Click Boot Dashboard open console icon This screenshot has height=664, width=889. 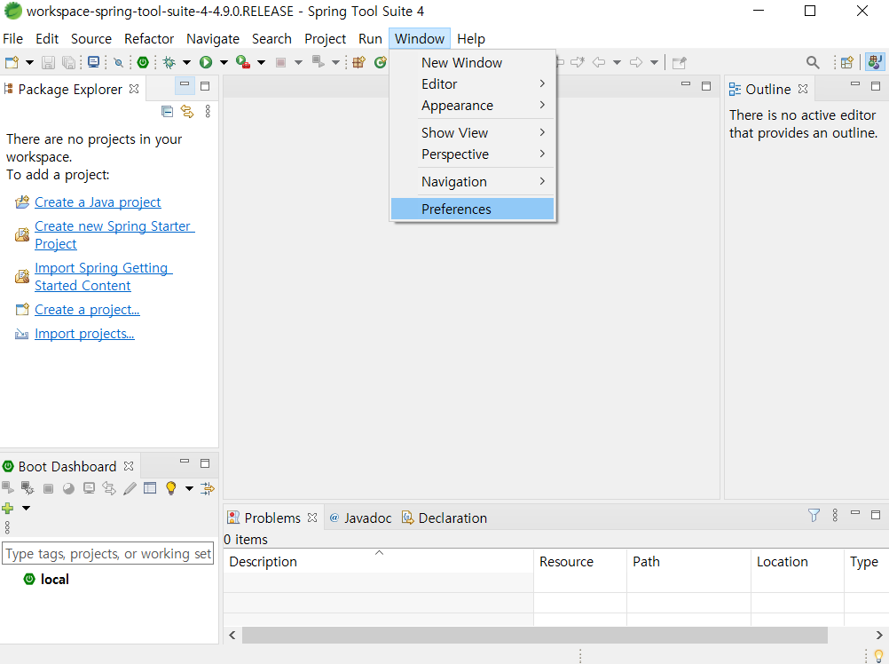coord(89,487)
